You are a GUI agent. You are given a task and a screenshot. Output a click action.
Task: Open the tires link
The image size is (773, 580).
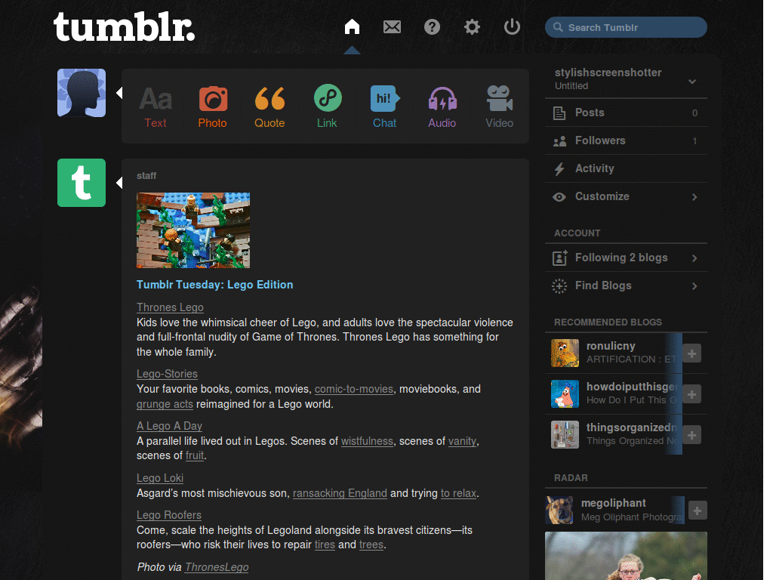click(x=325, y=545)
